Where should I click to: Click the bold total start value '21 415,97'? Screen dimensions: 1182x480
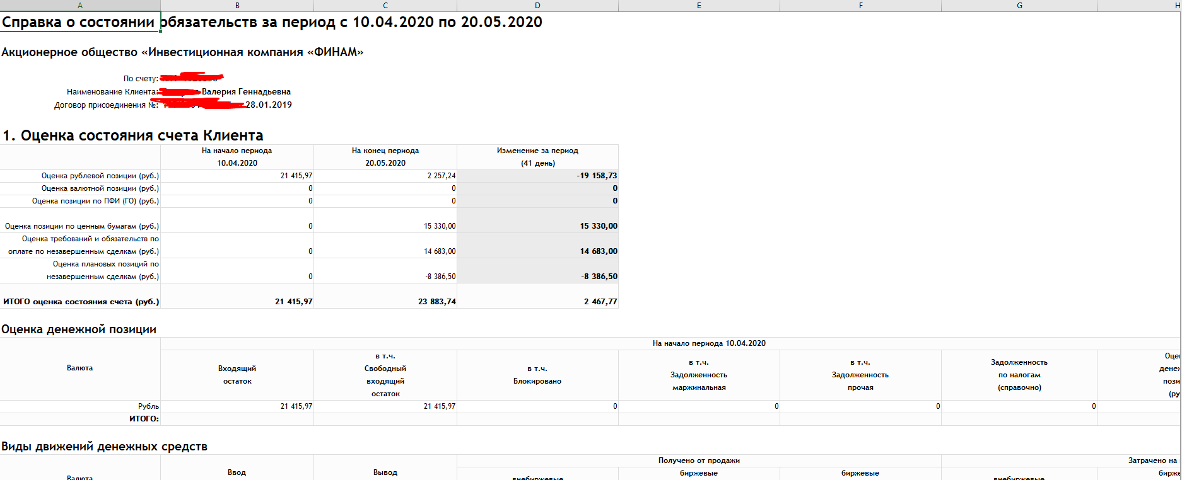click(x=294, y=302)
